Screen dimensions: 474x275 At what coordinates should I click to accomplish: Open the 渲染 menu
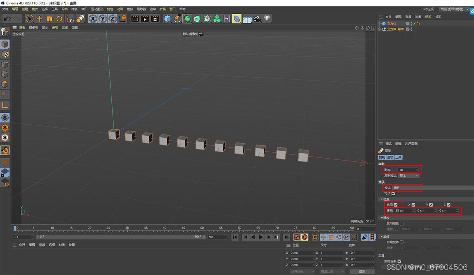[x=152, y=9]
